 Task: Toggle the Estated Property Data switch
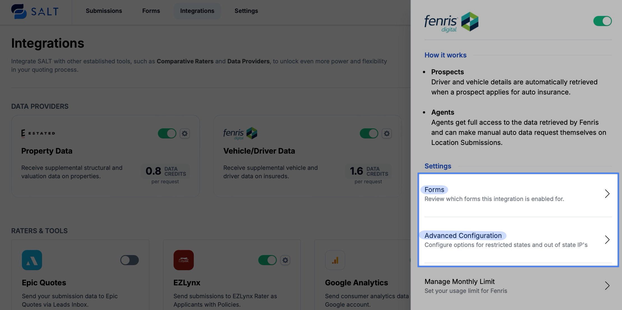[x=167, y=133]
